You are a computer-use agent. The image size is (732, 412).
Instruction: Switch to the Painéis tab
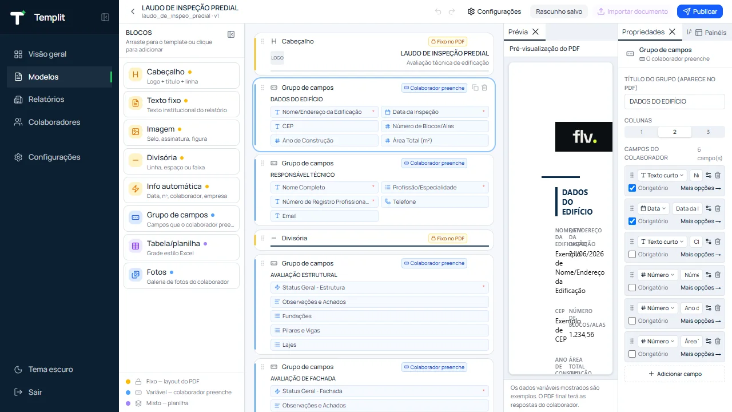[x=711, y=33]
